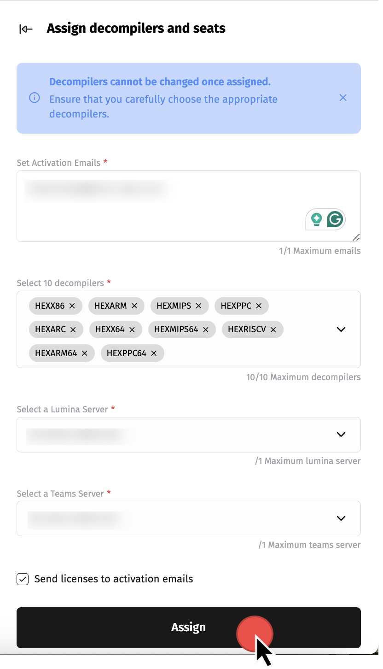Open the Teams Server dropdown
The height and width of the screenshot is (669, 383).
tap(341, 518)
